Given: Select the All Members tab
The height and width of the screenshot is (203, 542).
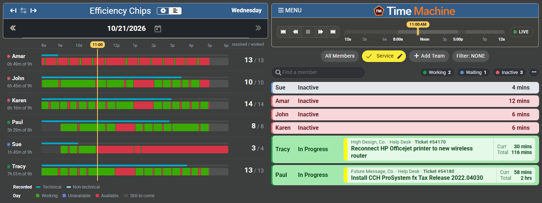Looking at the screenshot, I should pyautogui.click(x=340, y=56).
